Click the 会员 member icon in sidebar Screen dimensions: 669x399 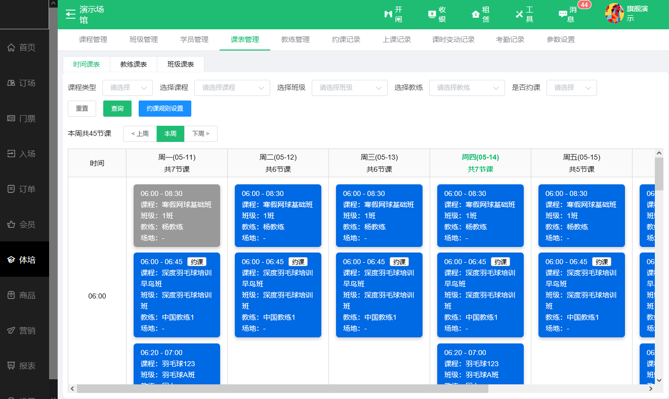pyautogui.click(x=11, y=224)
